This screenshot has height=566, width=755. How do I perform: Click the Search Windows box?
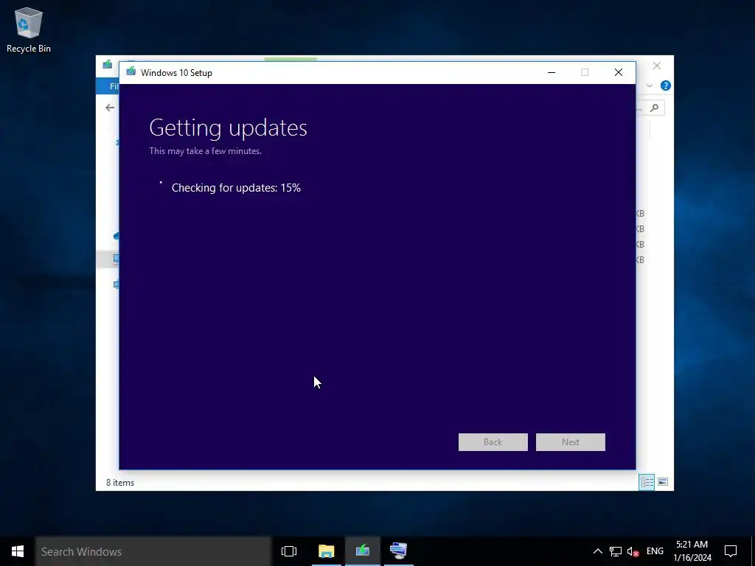pyautogui.click(x=153, y=551)
